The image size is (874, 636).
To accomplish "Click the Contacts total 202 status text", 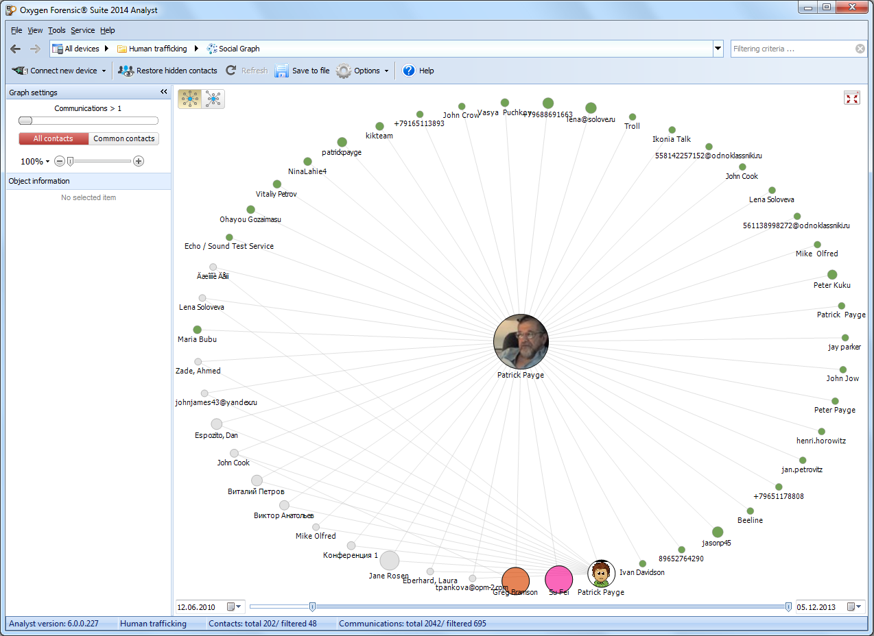I will [263, 624].
